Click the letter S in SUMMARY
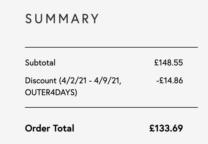This screenshot has width=208, height=144. (29, 19)
